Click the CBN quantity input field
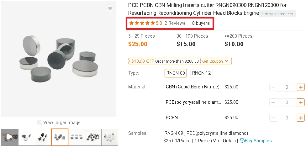The width and height of the screenshot is (306, 147). click(287, 87)
